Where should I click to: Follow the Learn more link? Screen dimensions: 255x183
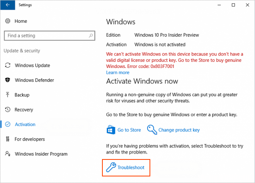point(117,72)
